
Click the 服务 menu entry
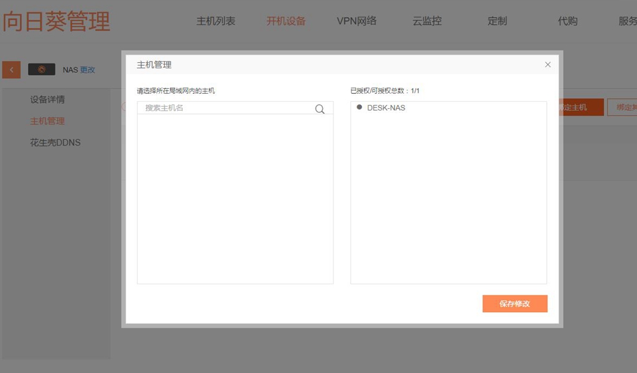click(x=628, y=21)
